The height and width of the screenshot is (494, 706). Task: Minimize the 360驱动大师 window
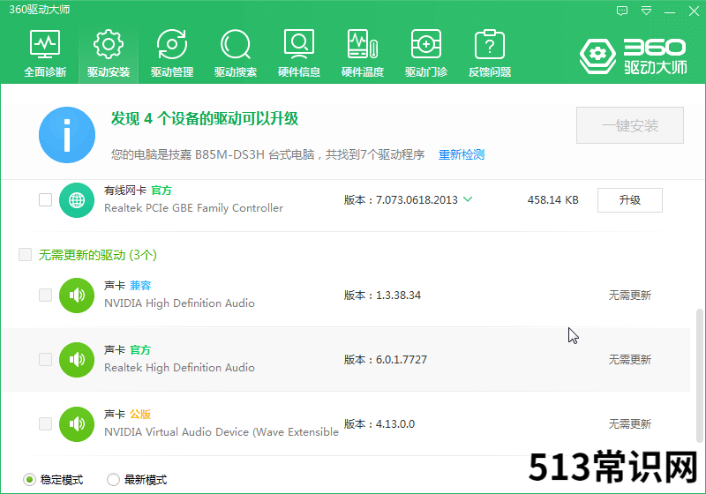click(x=670, y=11)
